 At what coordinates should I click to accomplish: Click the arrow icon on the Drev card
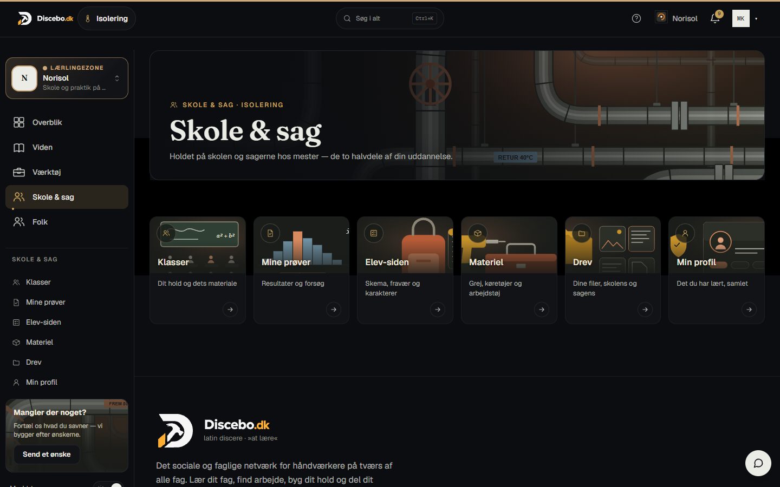(x=645, y=310)
